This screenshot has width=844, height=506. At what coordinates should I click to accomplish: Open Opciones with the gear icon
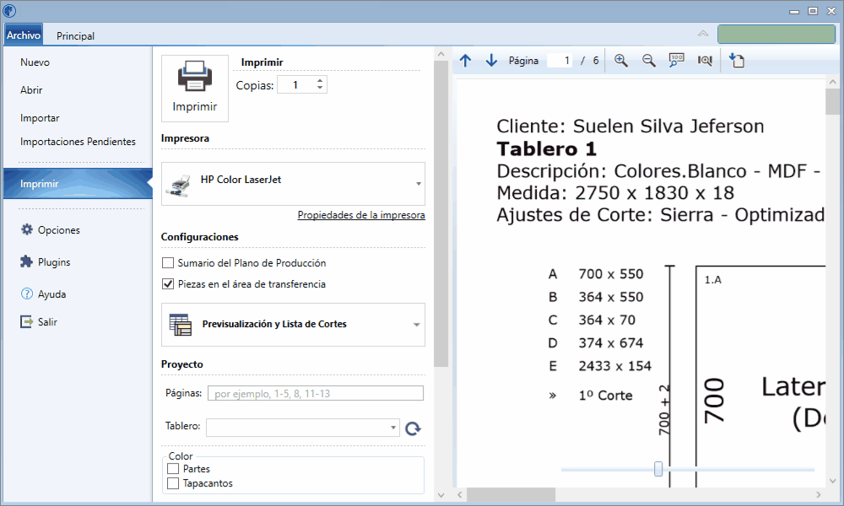[26, 229]
